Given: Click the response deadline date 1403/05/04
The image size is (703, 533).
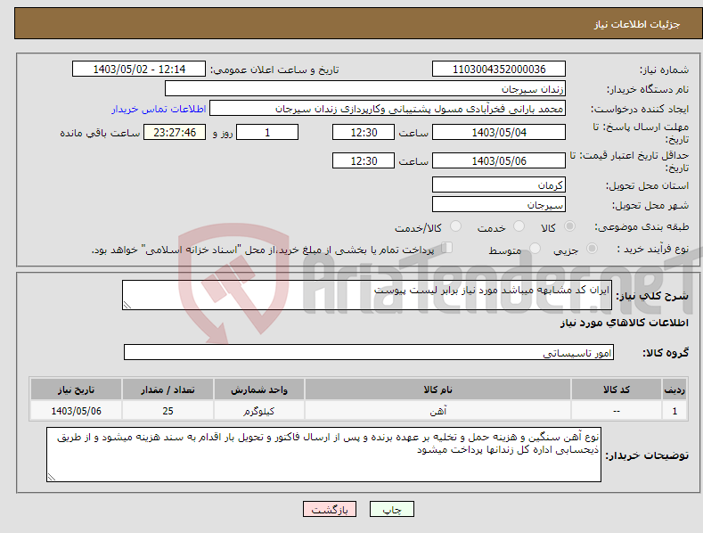Looking at the screenshot, I should [x=499, y=132].
